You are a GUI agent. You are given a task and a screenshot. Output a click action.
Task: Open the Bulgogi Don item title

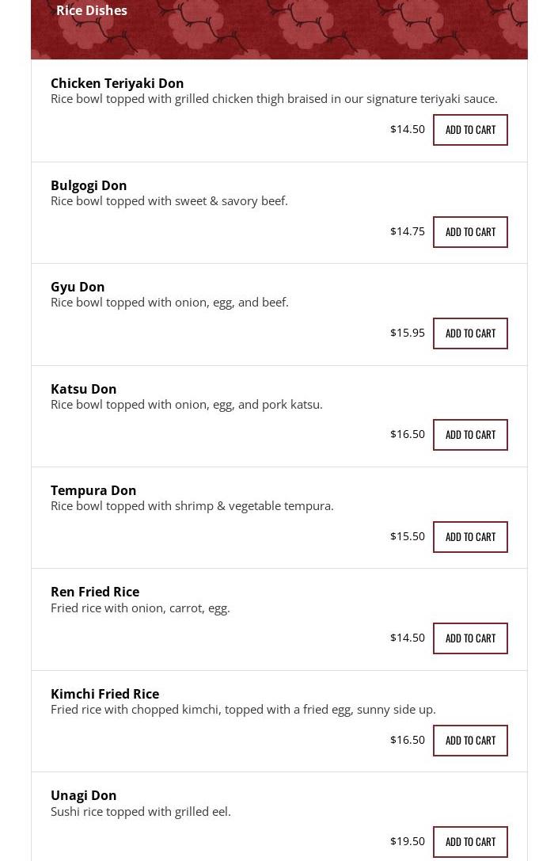point(89,185)
